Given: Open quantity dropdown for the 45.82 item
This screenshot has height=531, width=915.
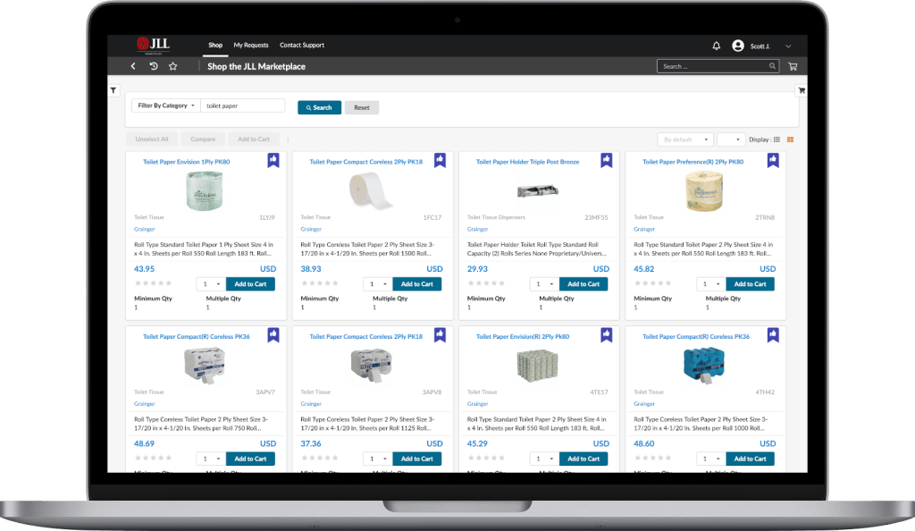Looking at the screenshot, I should tap(710, 284).
